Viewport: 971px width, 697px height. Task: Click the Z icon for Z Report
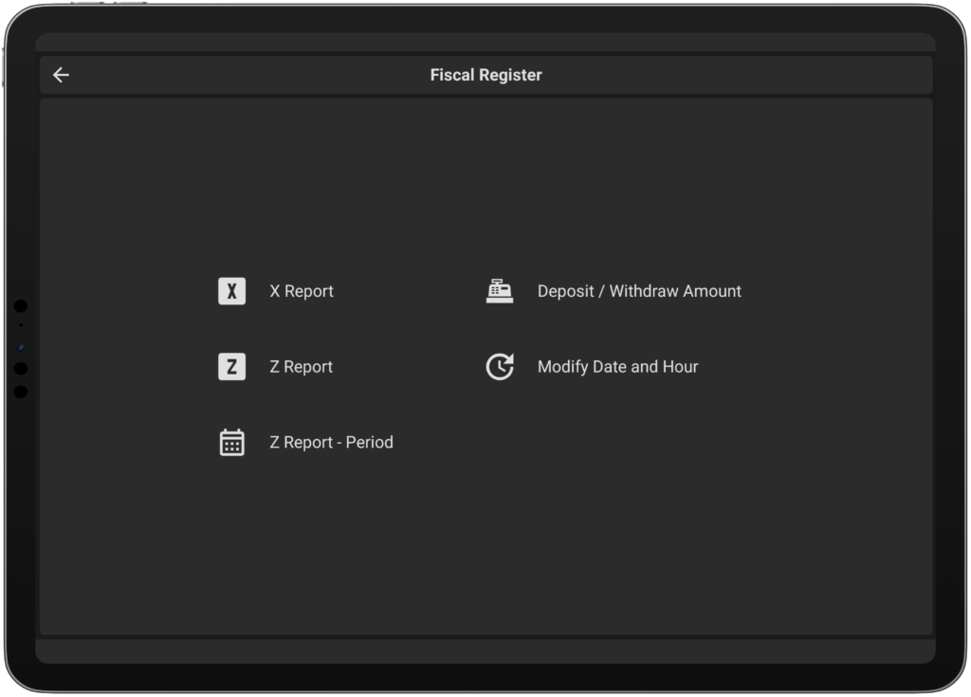(x=231, y=367)
